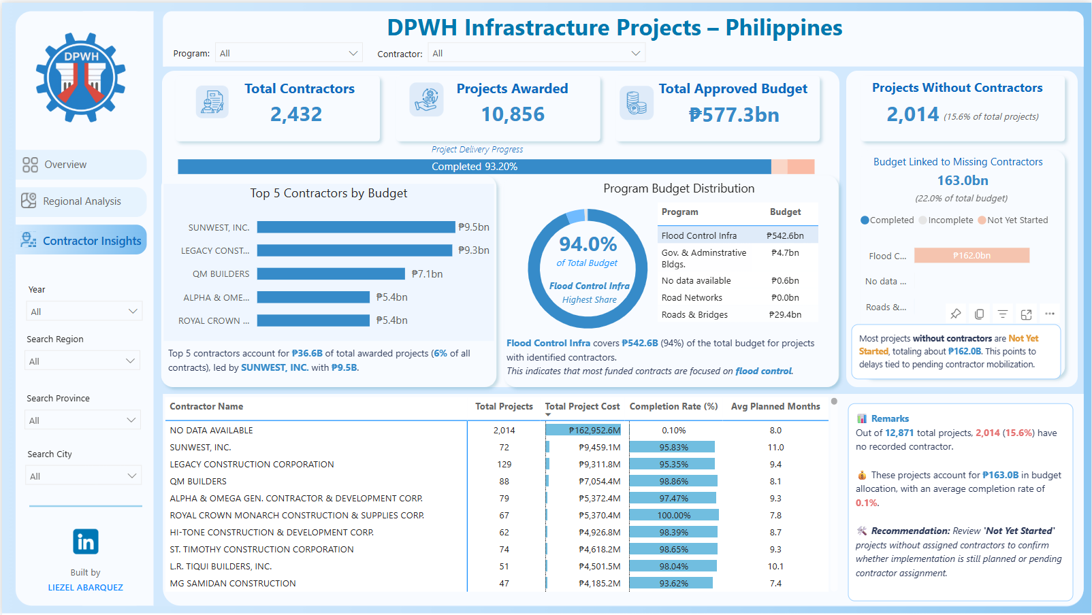Switch to Regional Analysis page
The height and width of the screenshot is (615, 1092).
click(82, 201)
